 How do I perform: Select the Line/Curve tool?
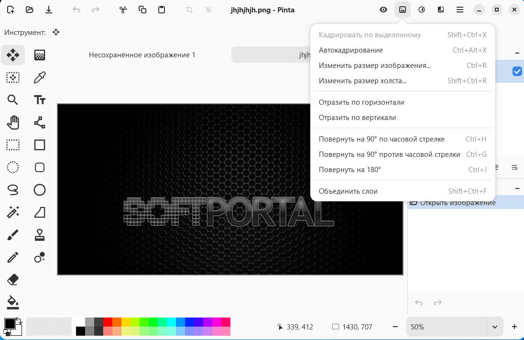40,122
